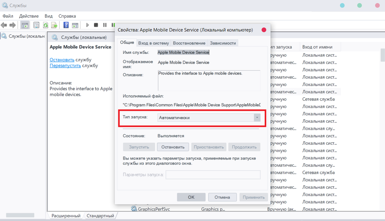The image size is (385, 221).
Task: Open the Действие menu
Action: point(29,16)
